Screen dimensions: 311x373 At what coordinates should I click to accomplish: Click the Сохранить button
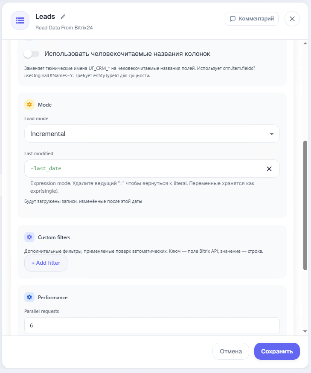tap(277, 351)
